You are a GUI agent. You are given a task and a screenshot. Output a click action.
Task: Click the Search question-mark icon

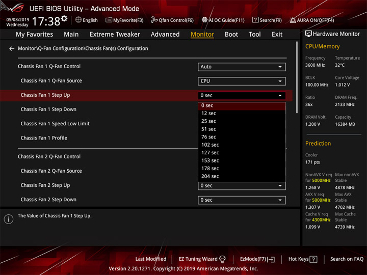coord(255,20)
